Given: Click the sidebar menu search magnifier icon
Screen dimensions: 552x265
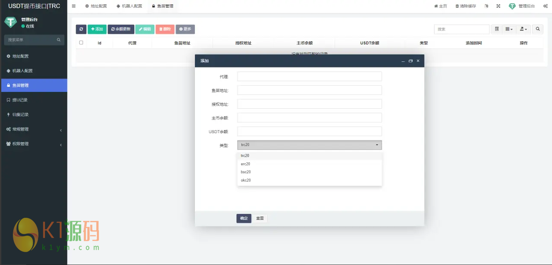Looking at the screenshot, I should pos(59,40).
